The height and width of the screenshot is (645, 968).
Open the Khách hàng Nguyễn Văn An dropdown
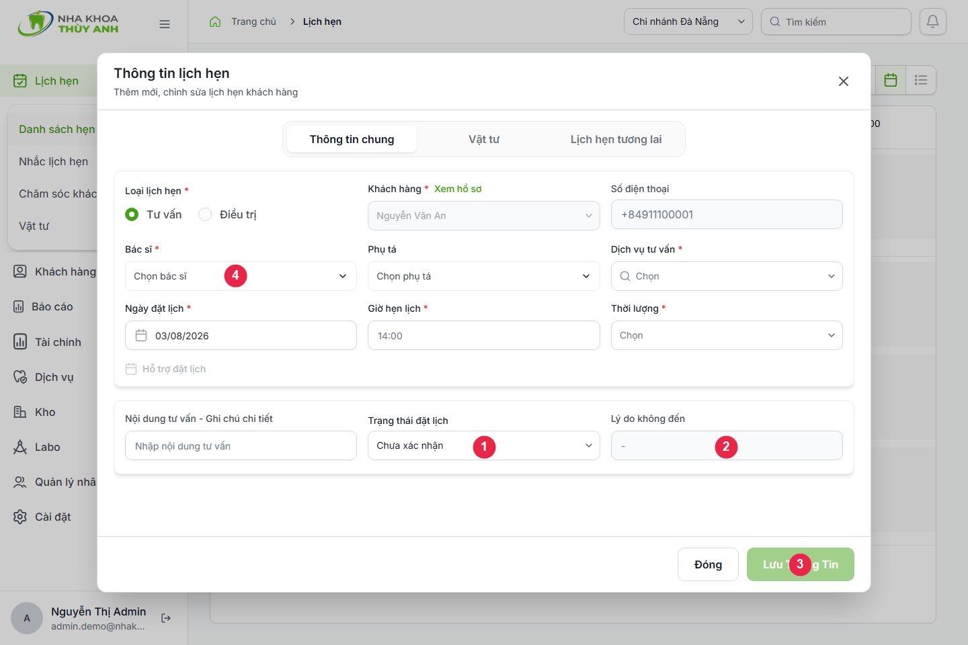(x=483, y=216)
